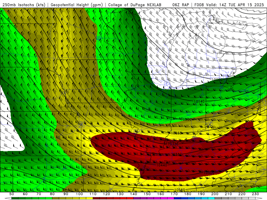Click the dark gray color bar swatch right of 200
Screen dimensions: 267x200
(218, 198)
